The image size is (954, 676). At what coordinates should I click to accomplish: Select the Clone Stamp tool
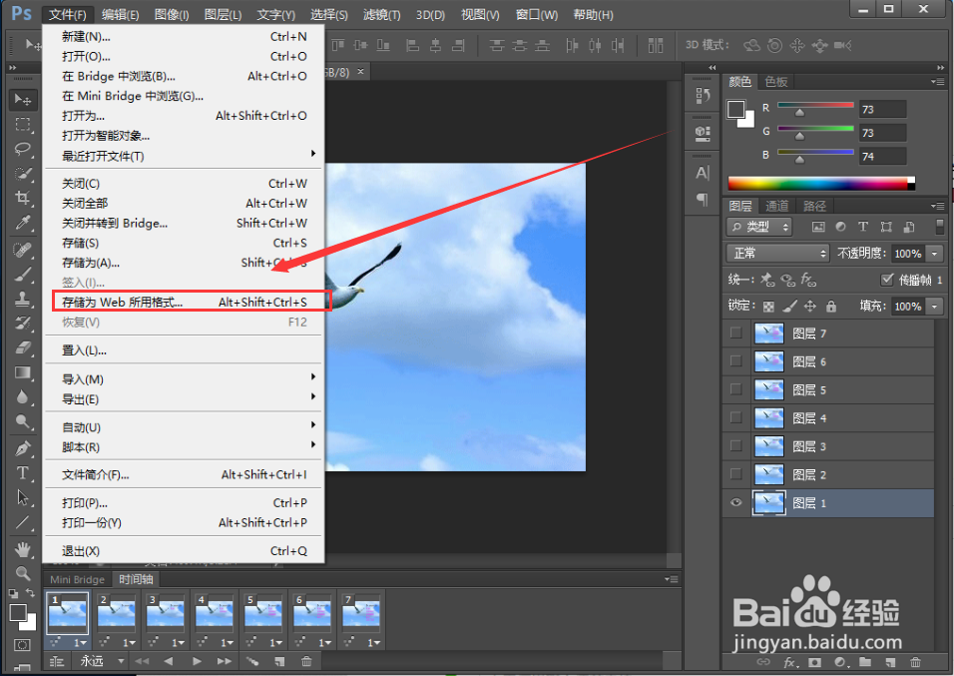click(x=23, y=299)
